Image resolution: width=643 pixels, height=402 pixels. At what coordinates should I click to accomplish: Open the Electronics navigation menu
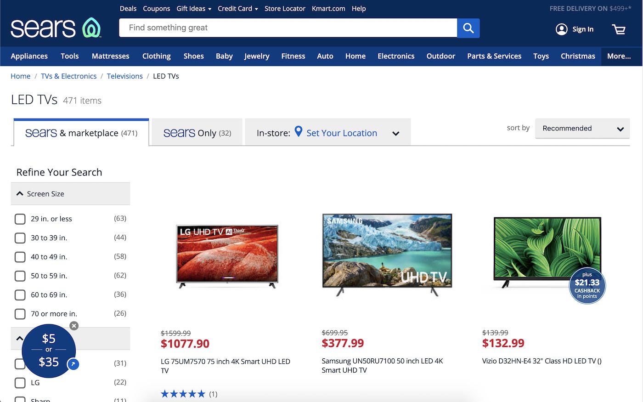tap(395, 56)
